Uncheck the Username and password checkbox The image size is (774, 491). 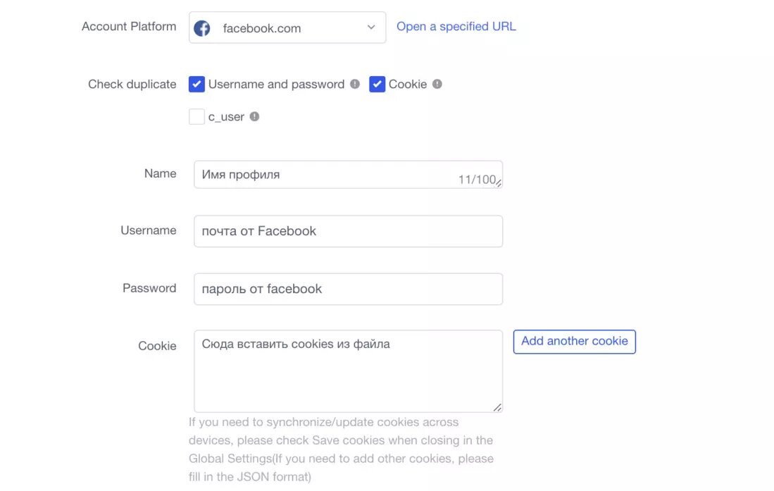point(196,84)
